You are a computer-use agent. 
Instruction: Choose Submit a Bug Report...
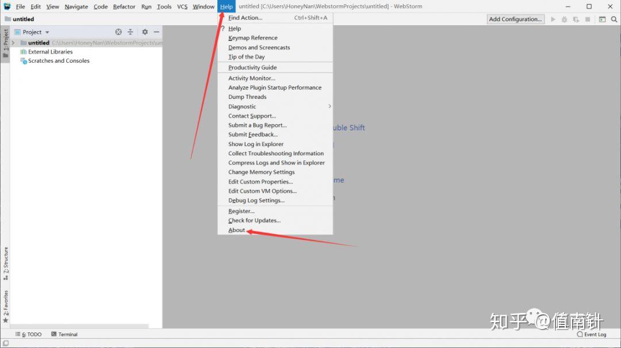point(275,125)
